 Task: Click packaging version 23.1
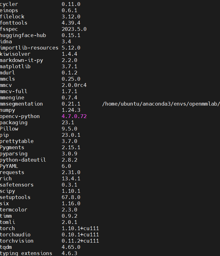[68, 123]
